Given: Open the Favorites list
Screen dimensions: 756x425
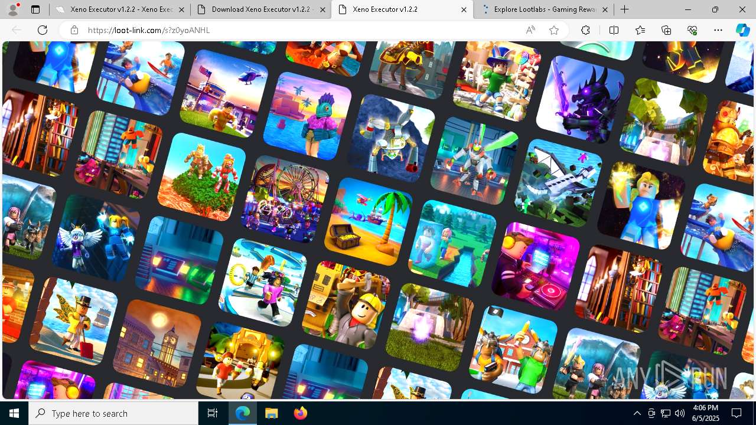Looking at the screenshot, I should [x=640, y=30].
